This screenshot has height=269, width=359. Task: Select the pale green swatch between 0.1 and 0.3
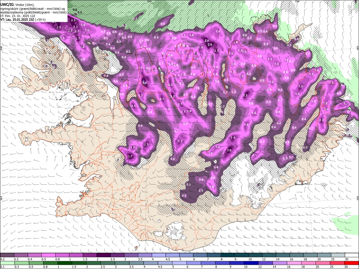click(x=7, y=263)
